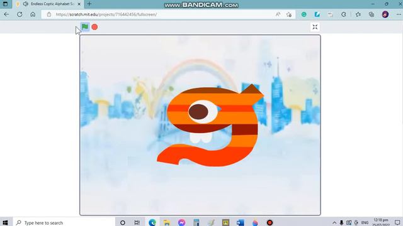This screenshot has width=403, height=226.
Task: Mute the tab via speaker icon
Action: (25, 4)
